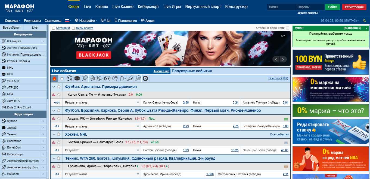This screenshot has height=179, width=370.
Task: Select odds 2.38 for Колон Санта-Фе win
Action: [186, 102]
